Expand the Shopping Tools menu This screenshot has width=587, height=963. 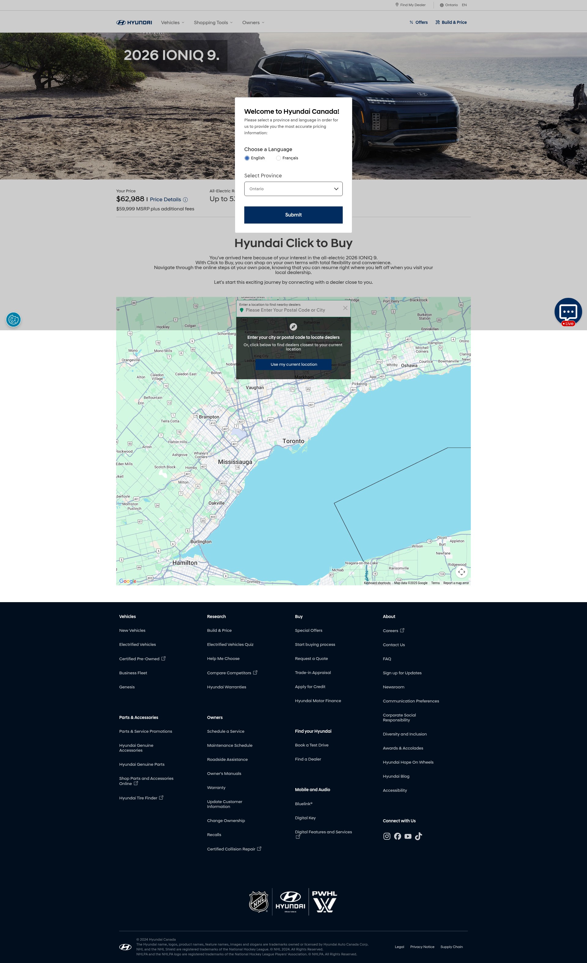pyautogui.click(x=213, y=23)
